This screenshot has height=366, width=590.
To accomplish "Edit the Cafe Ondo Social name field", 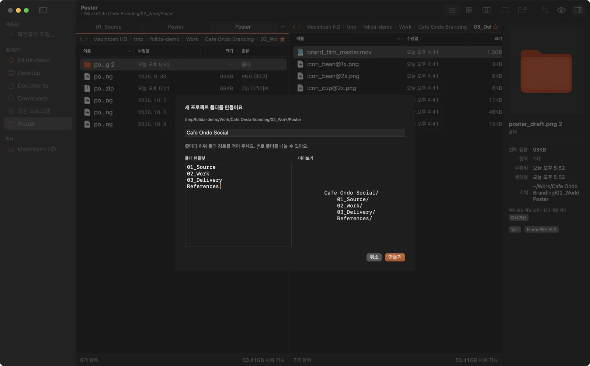I will 295,132.
